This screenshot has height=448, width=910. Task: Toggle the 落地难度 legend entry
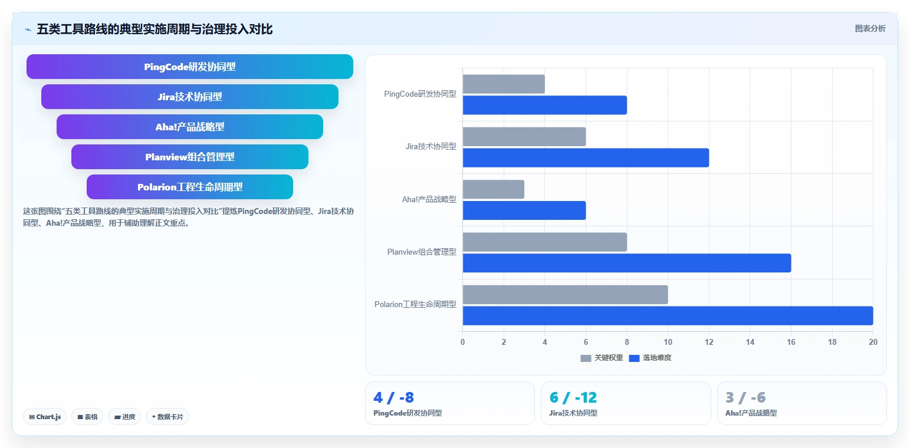coord(650,358)
